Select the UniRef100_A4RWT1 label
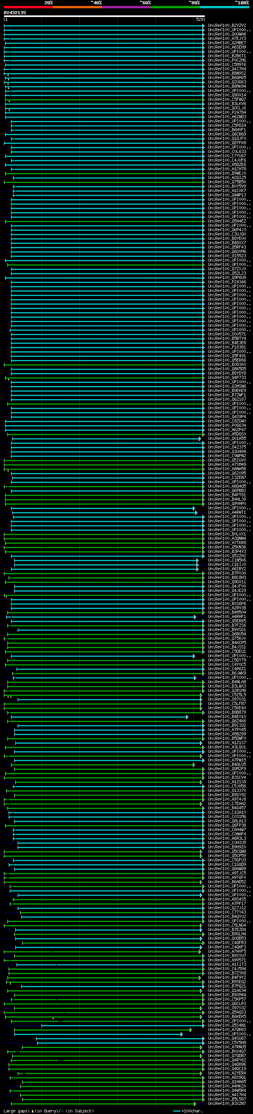This screenshot has width=253, height=1114. tap(227, 513)
